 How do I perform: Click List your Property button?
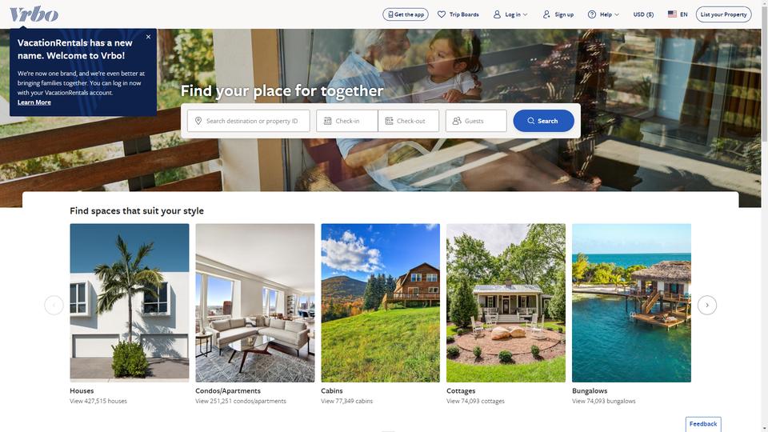point(723,14)
